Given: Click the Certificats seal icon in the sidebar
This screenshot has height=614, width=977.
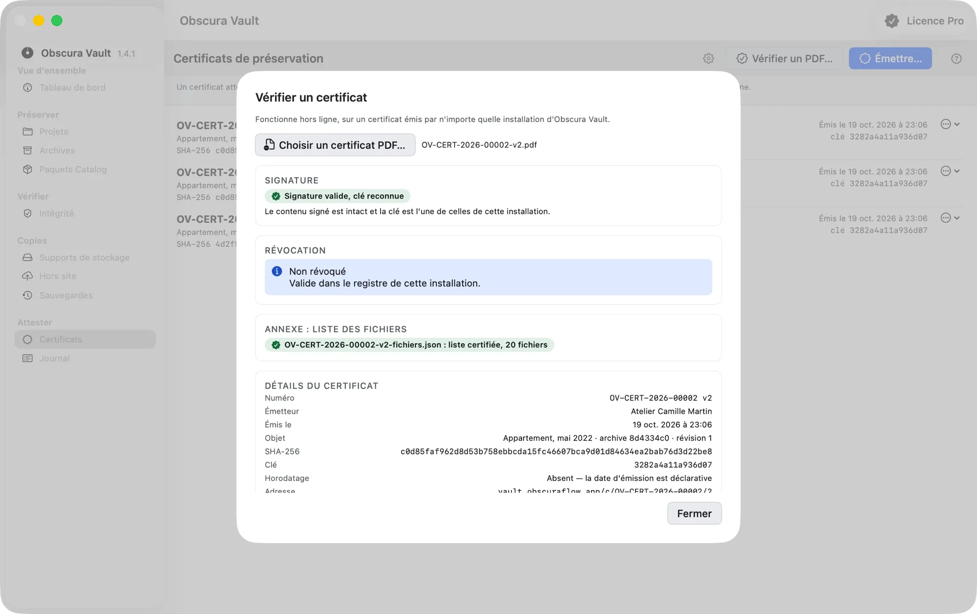Looking at the screenshot, I should point(28,339).
